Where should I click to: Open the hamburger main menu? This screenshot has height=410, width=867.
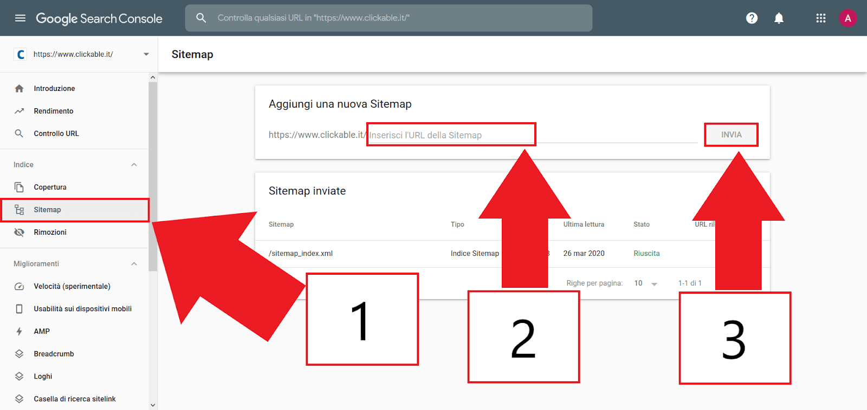pos(20,18)
